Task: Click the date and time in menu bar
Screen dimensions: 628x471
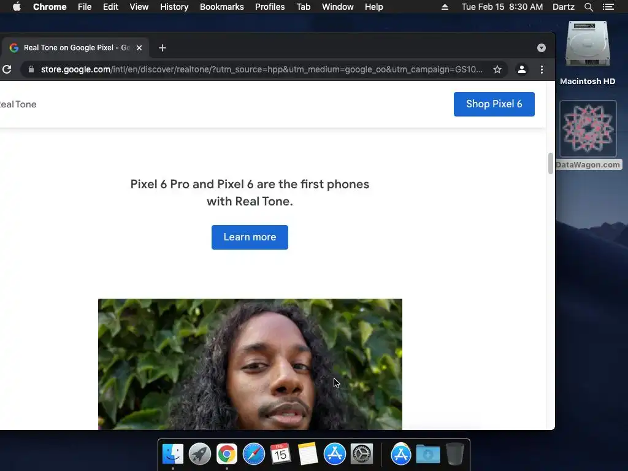Action: [x=502, y=7]
